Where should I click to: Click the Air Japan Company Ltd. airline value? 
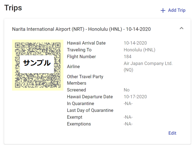[x=148, y=66]
